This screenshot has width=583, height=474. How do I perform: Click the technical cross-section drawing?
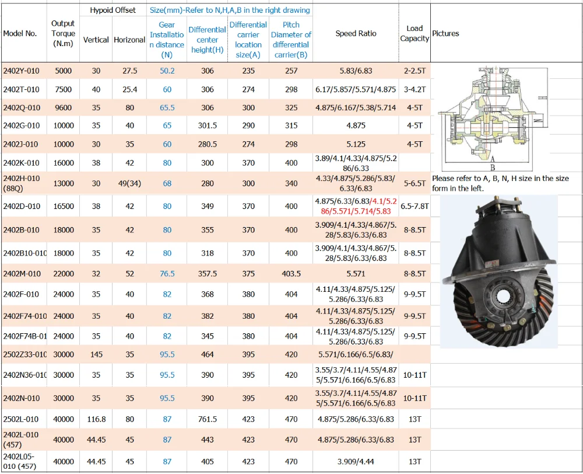coord(493,118)
